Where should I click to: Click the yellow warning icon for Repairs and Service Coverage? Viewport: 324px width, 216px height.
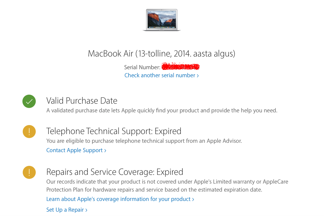click(x=29, y=172)
